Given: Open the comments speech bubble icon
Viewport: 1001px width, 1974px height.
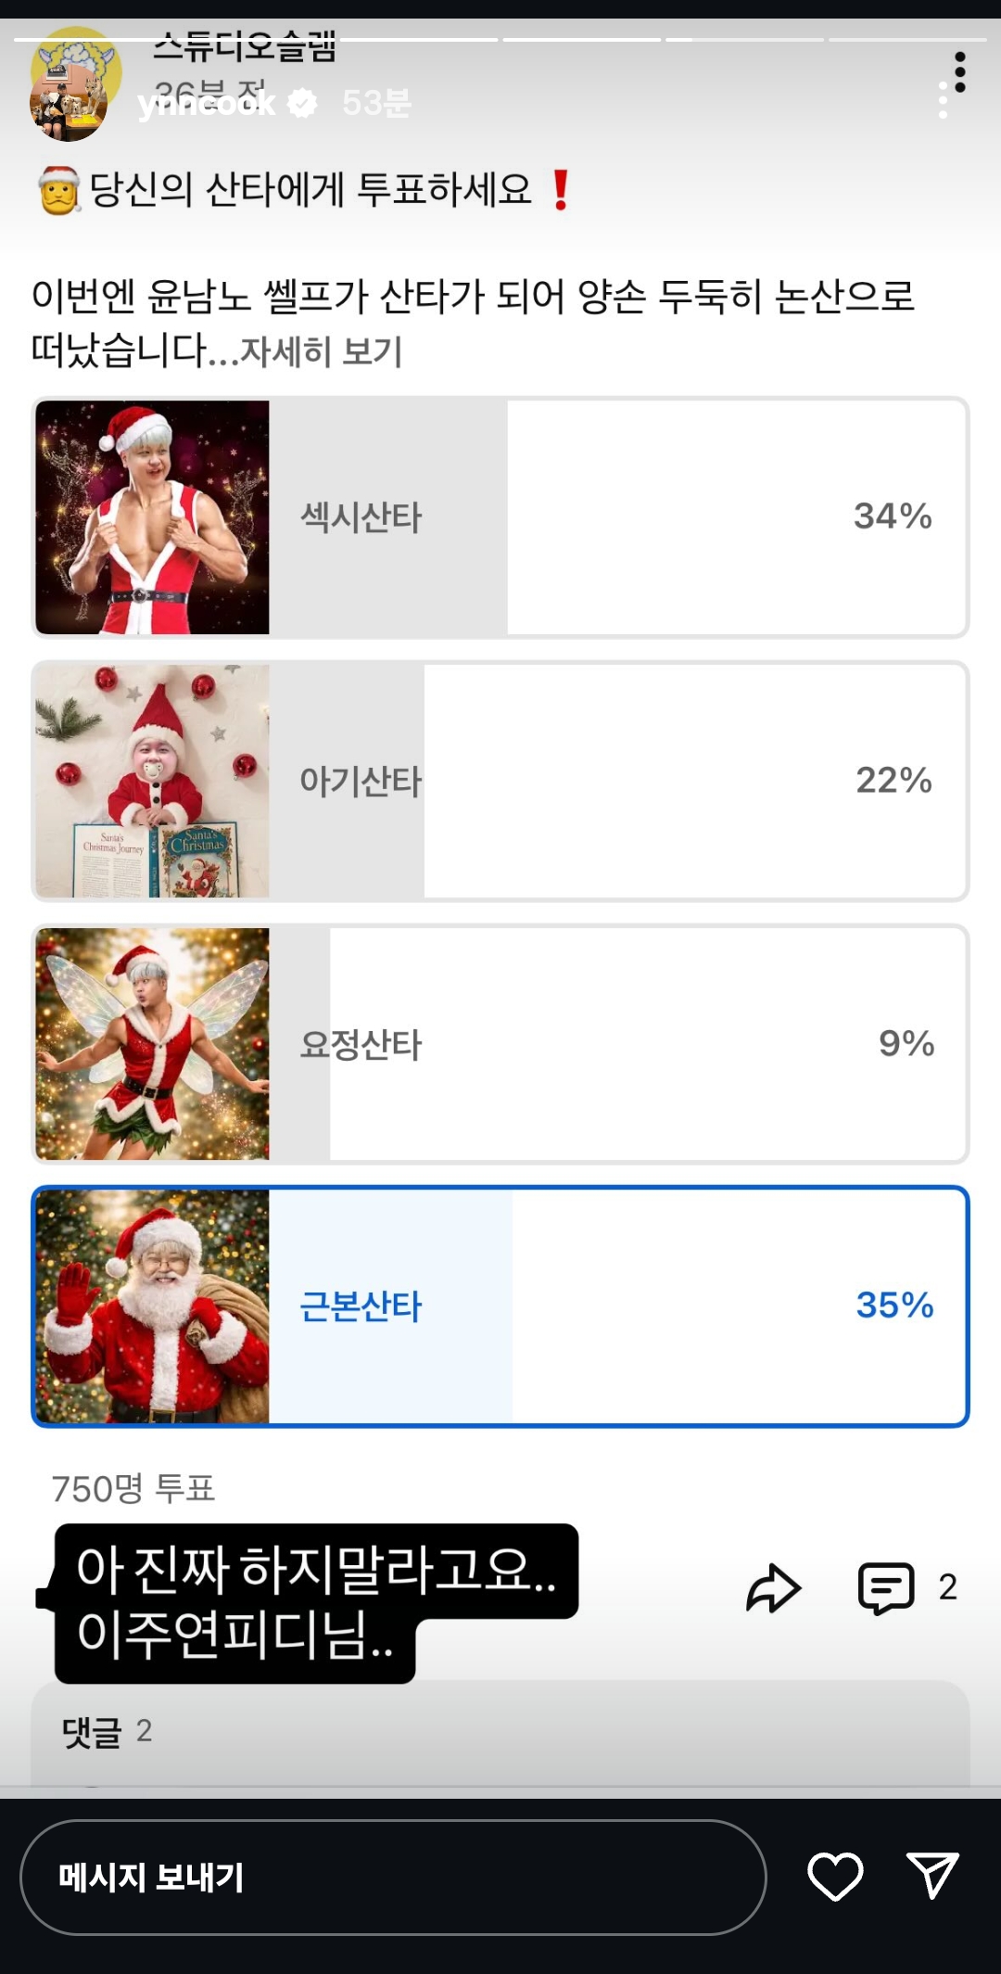Looking at the screenshot, I should [x=886, y=1588].
